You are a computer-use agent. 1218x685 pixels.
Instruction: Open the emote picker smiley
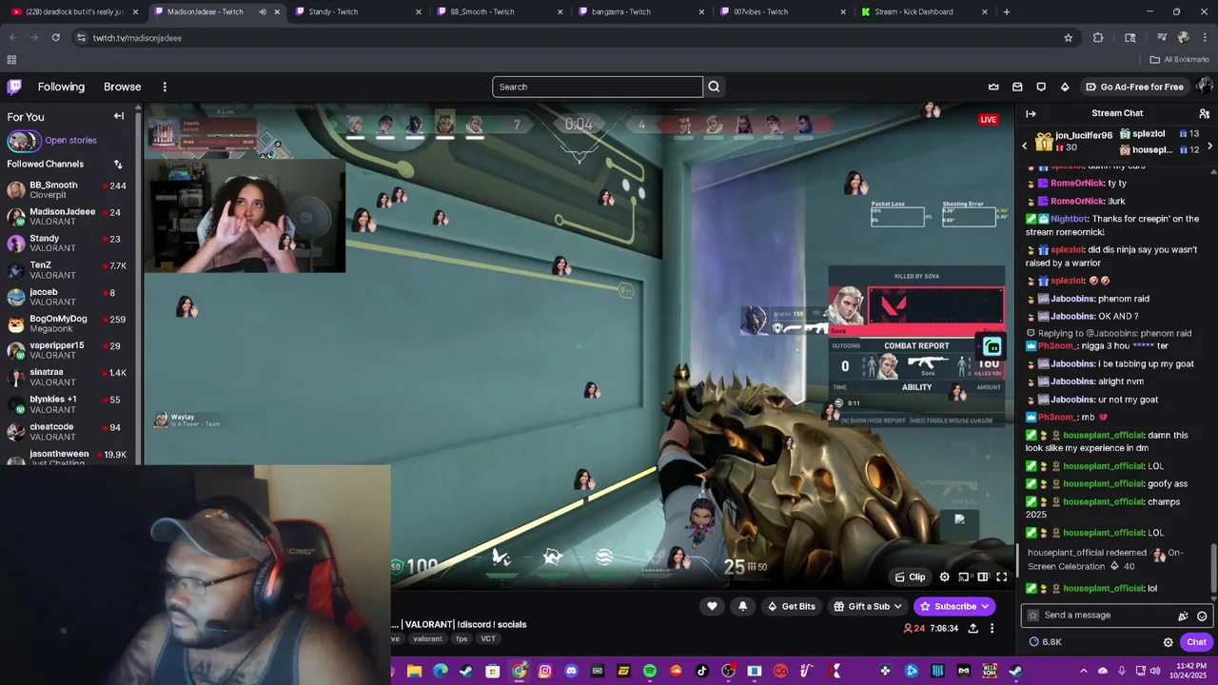[x=1202, y=616]
